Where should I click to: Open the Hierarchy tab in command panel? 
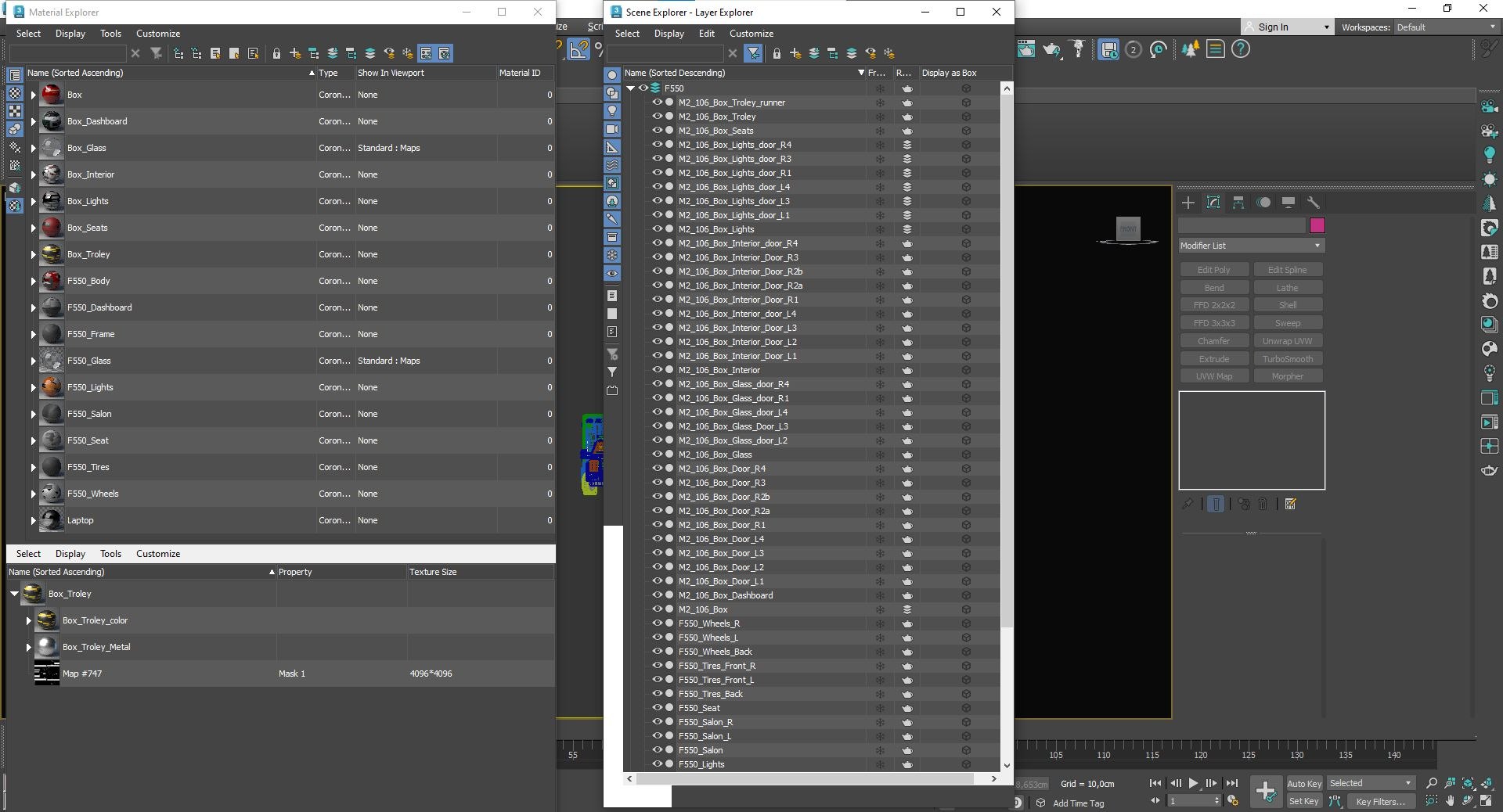(1238, 203)
